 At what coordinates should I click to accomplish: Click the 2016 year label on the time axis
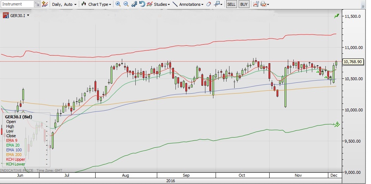[170, 181]
